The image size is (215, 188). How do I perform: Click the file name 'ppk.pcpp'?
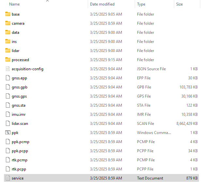(x=20, y=151)
